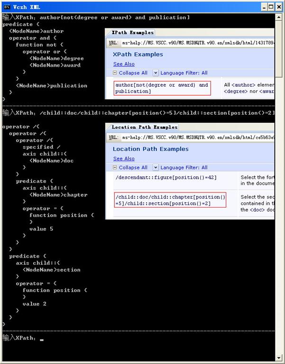The height and width of the screenshot is (364, 285).
Task: Minimize the Vczh XML window
Action: (x=264, y=7)
